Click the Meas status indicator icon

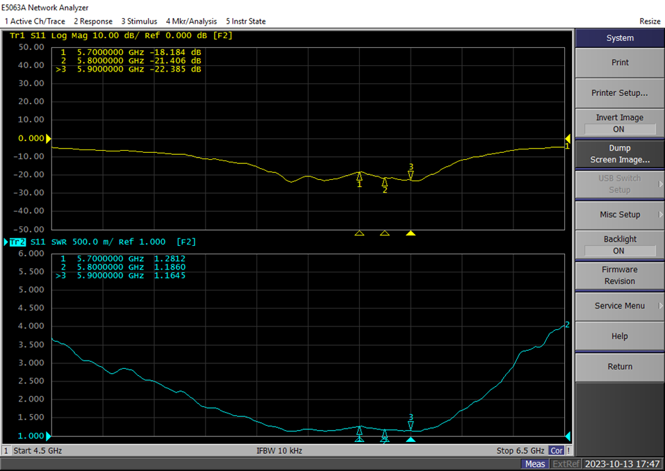tap(534, 463)
